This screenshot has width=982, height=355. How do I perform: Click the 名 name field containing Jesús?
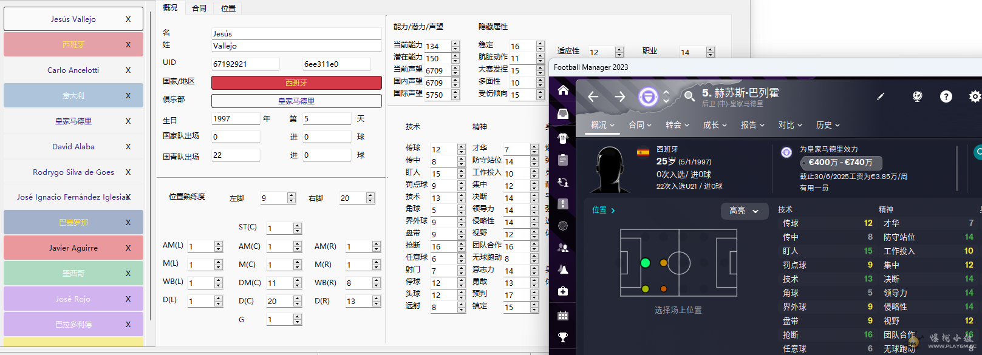(x=296, y=33)
